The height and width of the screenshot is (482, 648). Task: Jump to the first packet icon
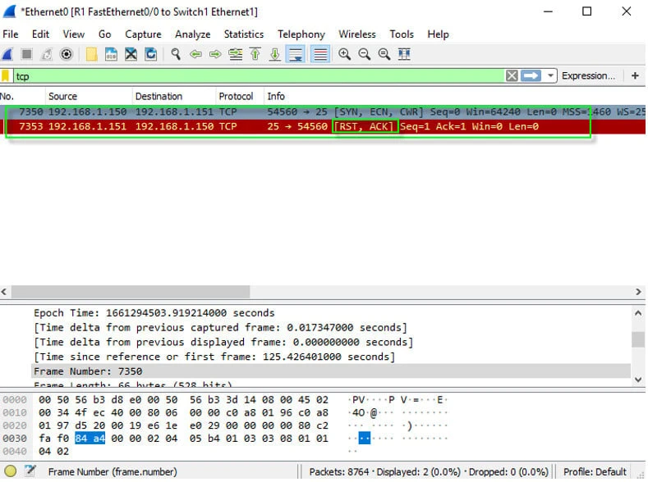tap(255, 54)
